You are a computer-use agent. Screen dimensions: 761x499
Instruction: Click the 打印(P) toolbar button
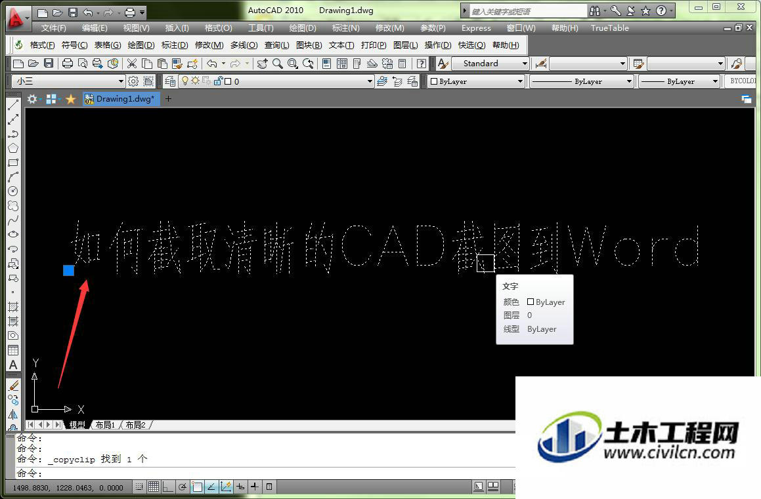pyautogui.click(x=374, y=45)
